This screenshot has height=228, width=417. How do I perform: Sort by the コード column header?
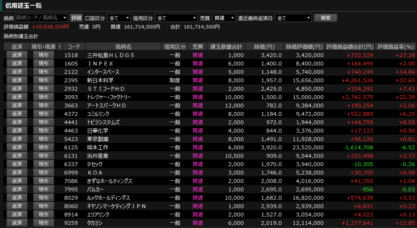(74, 47)
